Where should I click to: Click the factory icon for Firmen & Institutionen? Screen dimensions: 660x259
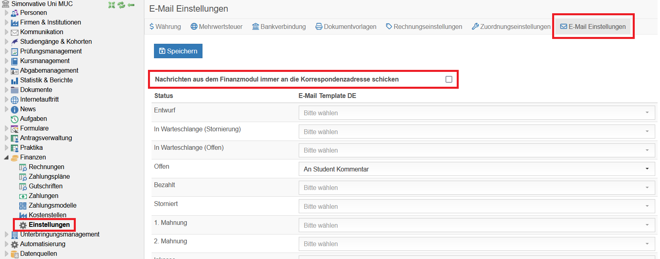[x=15, y=22]
